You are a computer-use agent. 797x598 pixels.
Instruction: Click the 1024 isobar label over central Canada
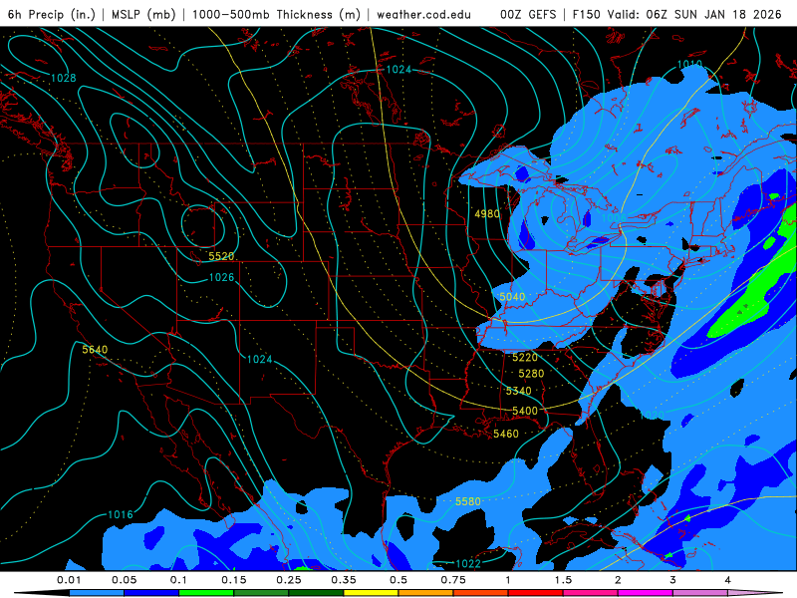[398, 69]
